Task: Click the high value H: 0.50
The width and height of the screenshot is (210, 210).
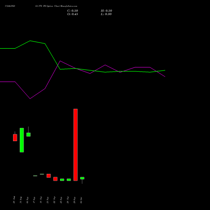Action: click(106, 11)
